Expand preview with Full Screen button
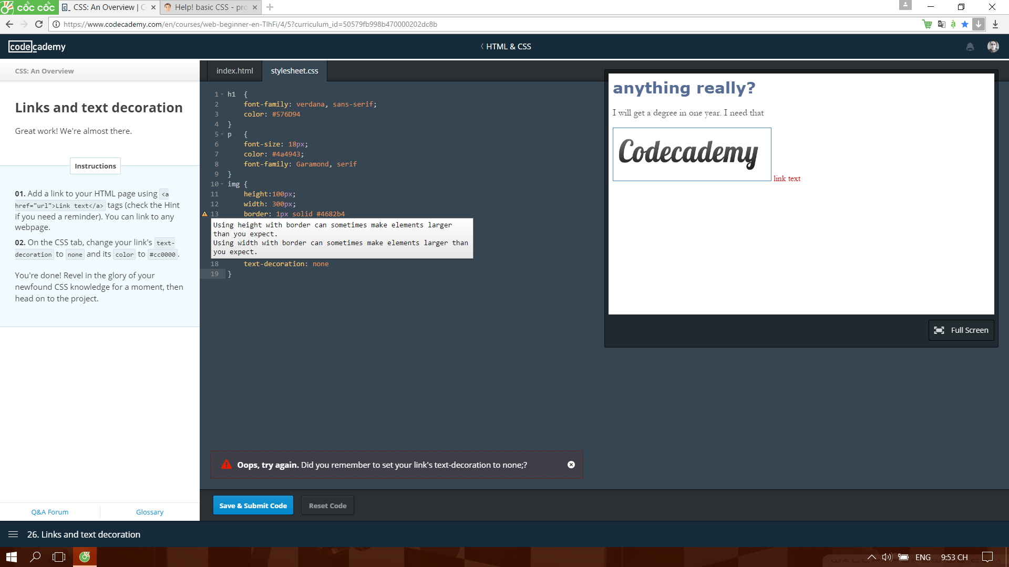 click(961, 330)
